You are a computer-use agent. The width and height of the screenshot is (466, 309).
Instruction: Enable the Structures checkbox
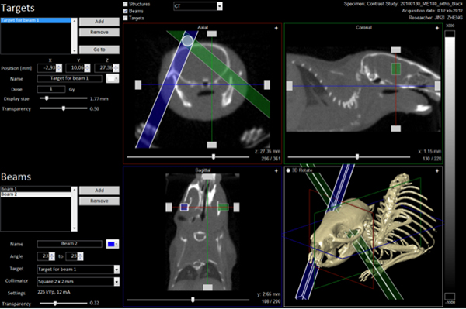pos(125,4)
